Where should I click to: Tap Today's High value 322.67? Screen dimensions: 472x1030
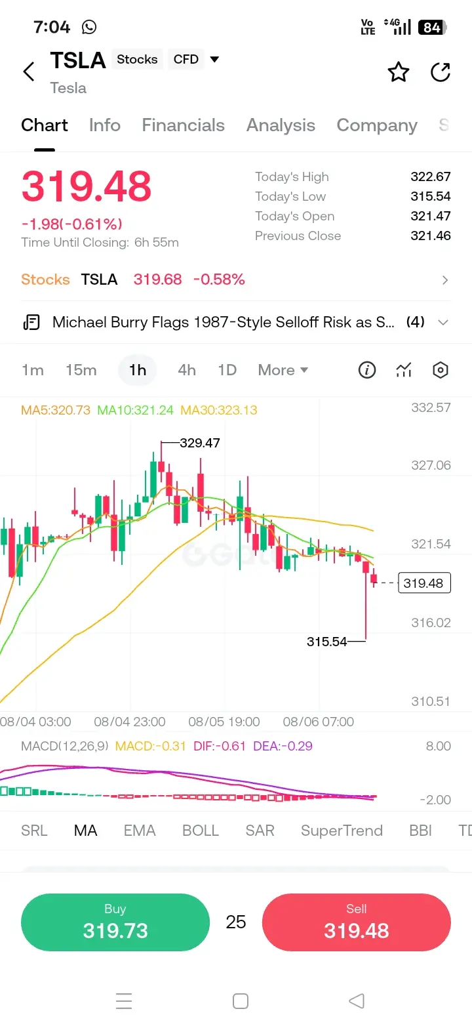(431, 176)
